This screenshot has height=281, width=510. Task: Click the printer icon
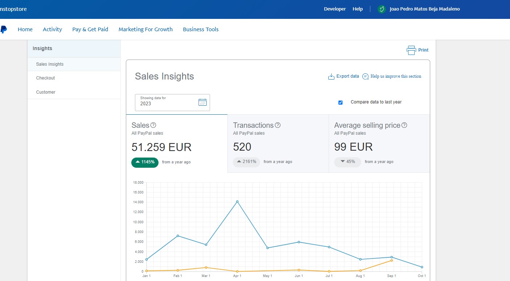click(x=411, y=50)
